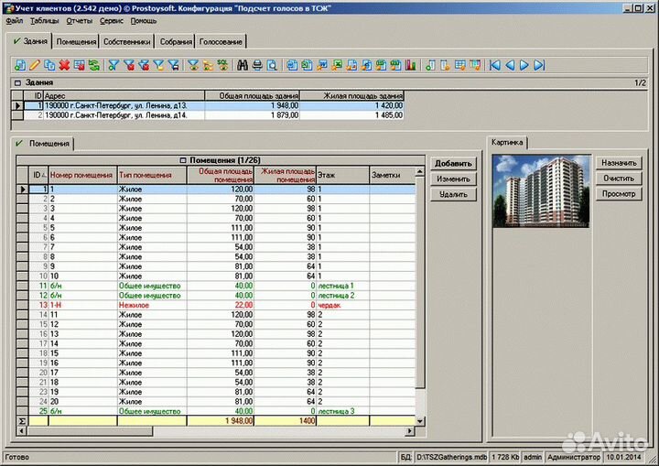Jump to last record navigation arrow

pyautogui.click(x=539, y=65)
